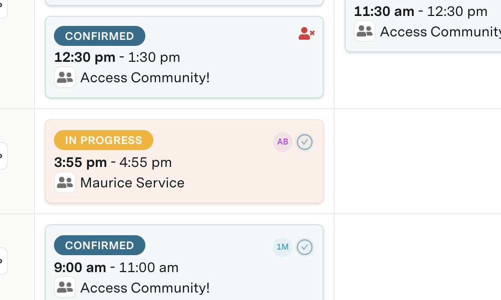Viewport: 501px width, 300px height.
Task: Click the IN PROGRESS badge on Maurice Service event
Action: (x=103, y=140)
